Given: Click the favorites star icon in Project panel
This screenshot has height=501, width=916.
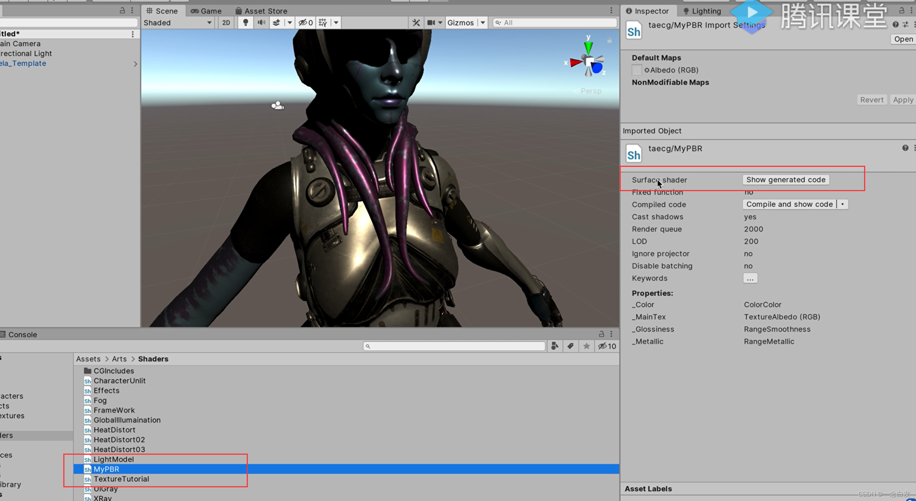Looking at the screenshot, I should coord(586,346).
